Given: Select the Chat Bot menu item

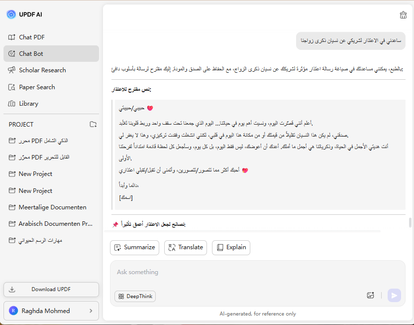Looking at the screenshot, I should pyautogui.click(x=51, y=54).
